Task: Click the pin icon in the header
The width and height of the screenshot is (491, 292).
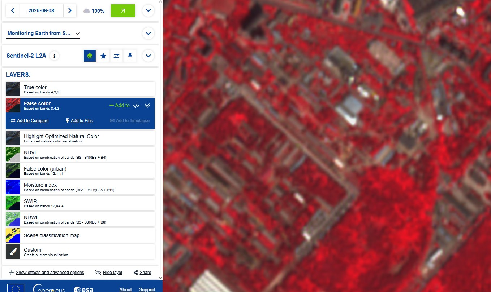Action: point(130,56)
